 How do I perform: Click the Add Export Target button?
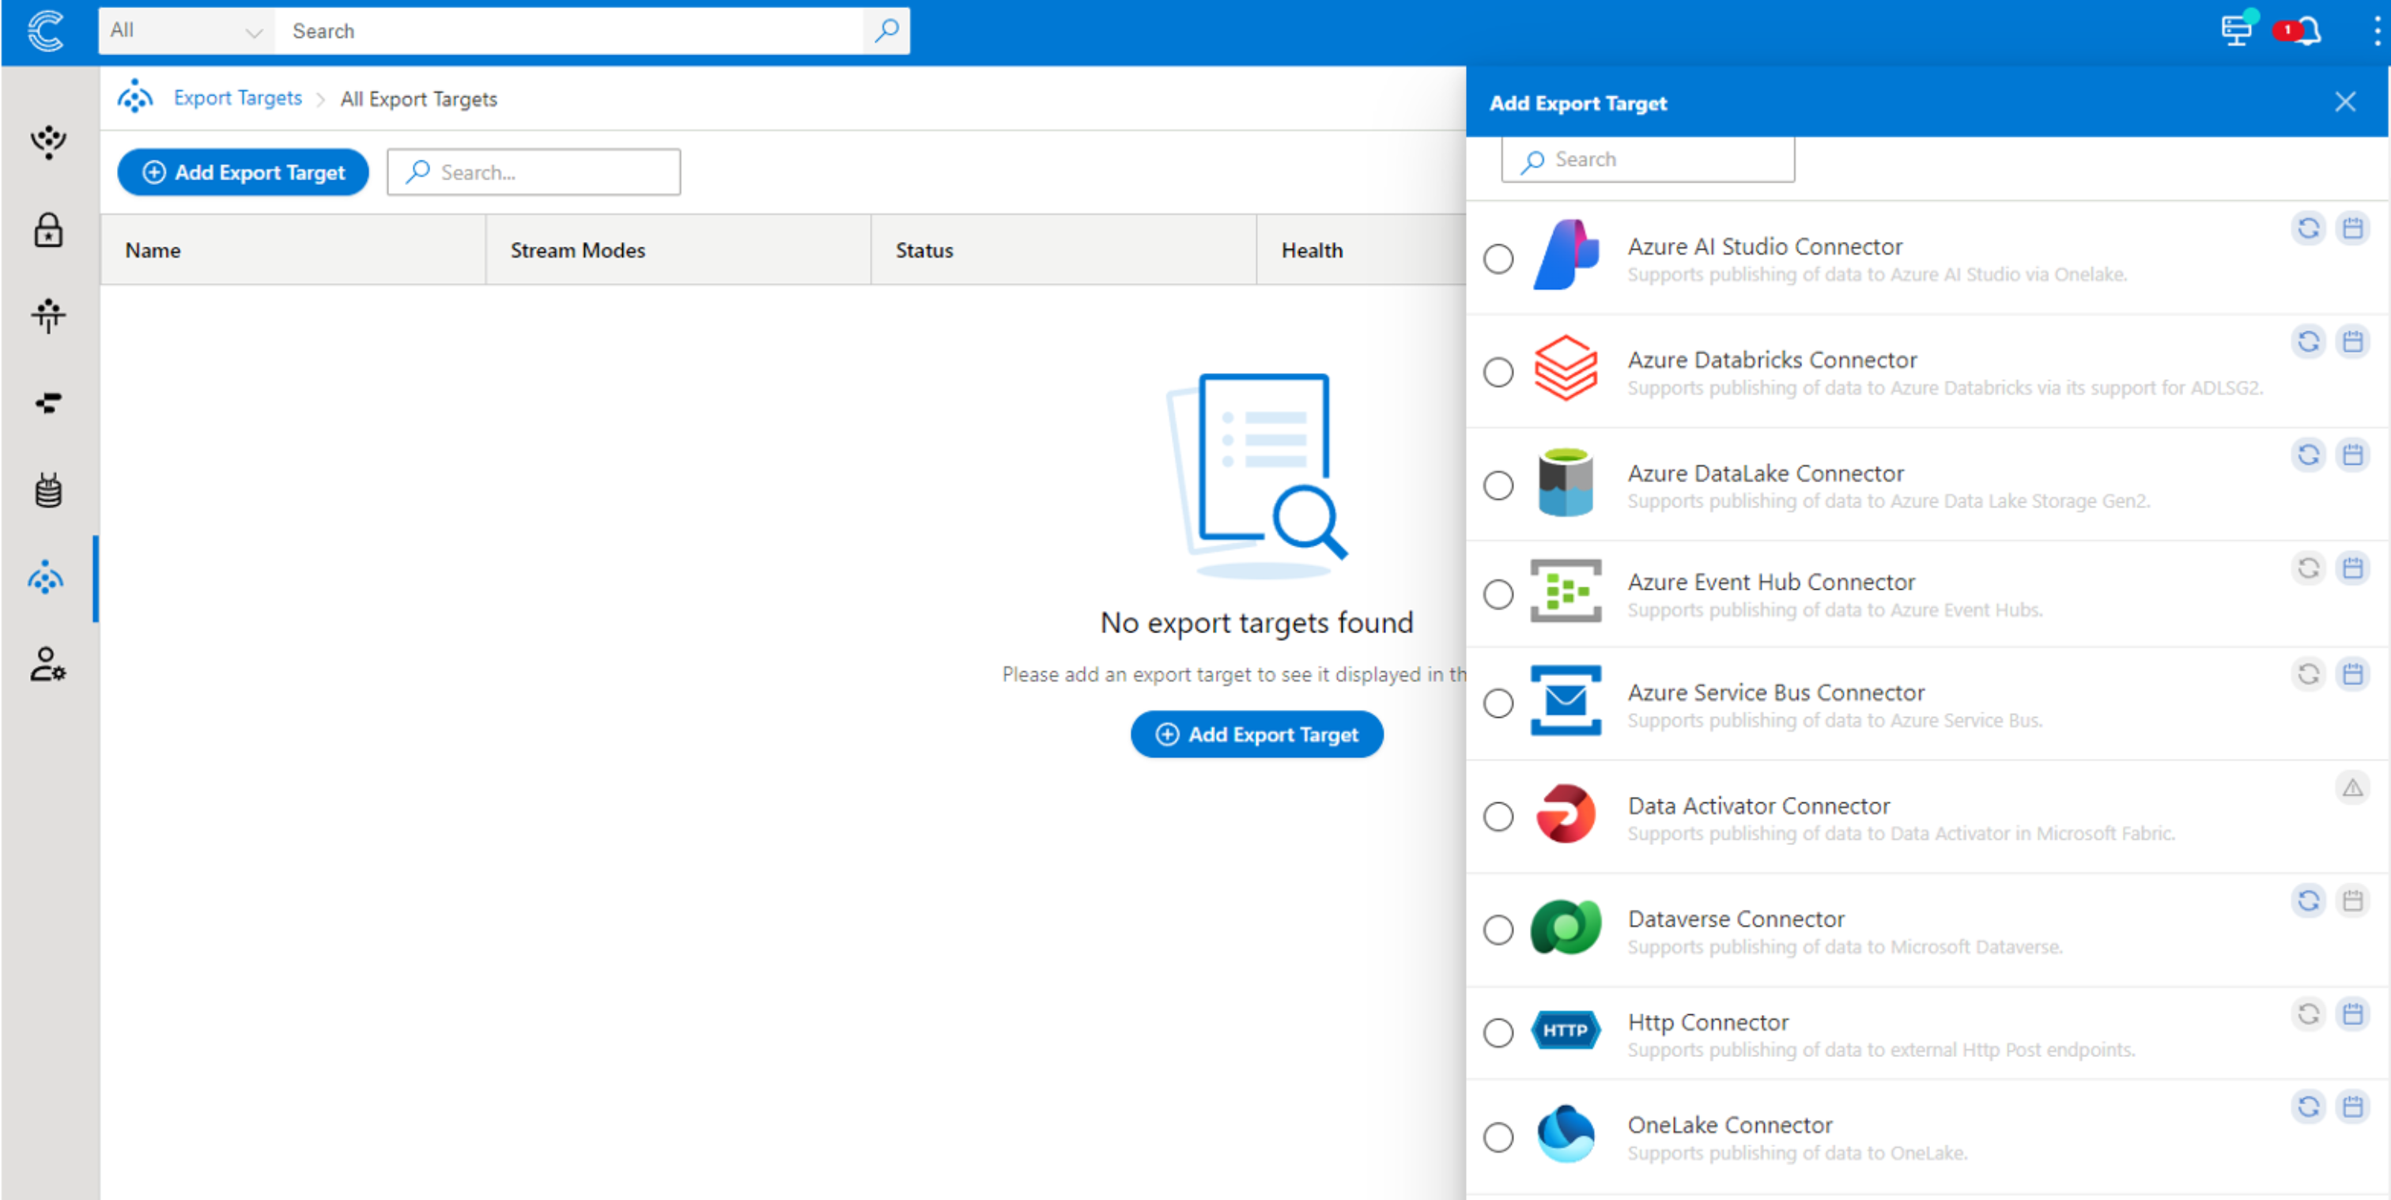pyautogui.click(x=242, y=172)
